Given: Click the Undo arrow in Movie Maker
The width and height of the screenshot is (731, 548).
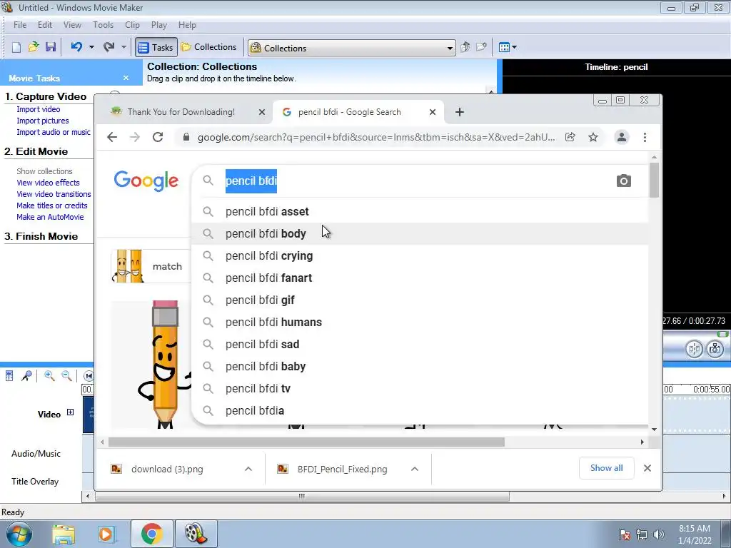Looking at the screenshot, I should pyautogui.click(x=76, y=47).
